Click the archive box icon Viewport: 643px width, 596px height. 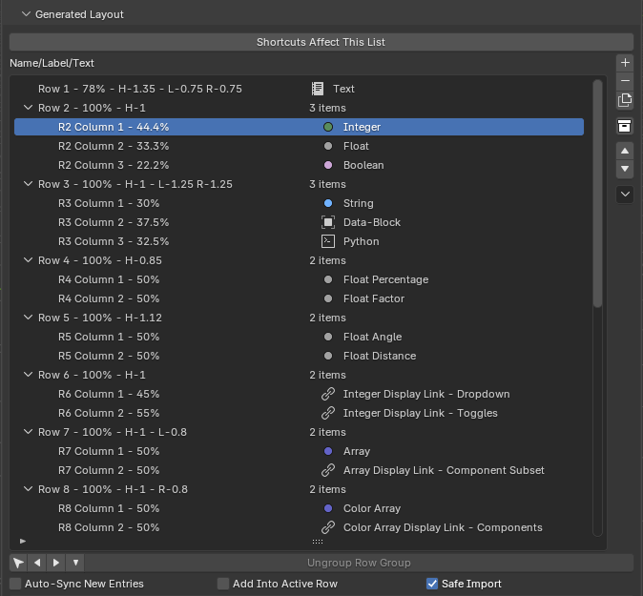[x=625, y=126]
